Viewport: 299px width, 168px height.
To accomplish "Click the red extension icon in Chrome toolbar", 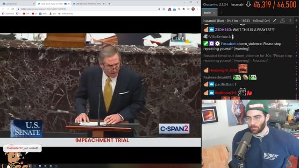I will (x=170, y=9).
